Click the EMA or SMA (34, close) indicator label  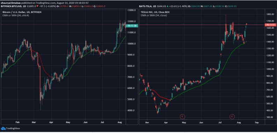154,15
